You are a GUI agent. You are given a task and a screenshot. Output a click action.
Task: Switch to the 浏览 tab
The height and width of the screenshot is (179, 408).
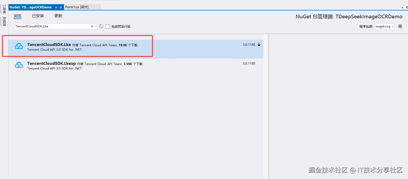[x=18, y=16]
